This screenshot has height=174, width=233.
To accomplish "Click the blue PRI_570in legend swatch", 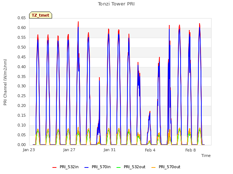I will tap(87, 167).
